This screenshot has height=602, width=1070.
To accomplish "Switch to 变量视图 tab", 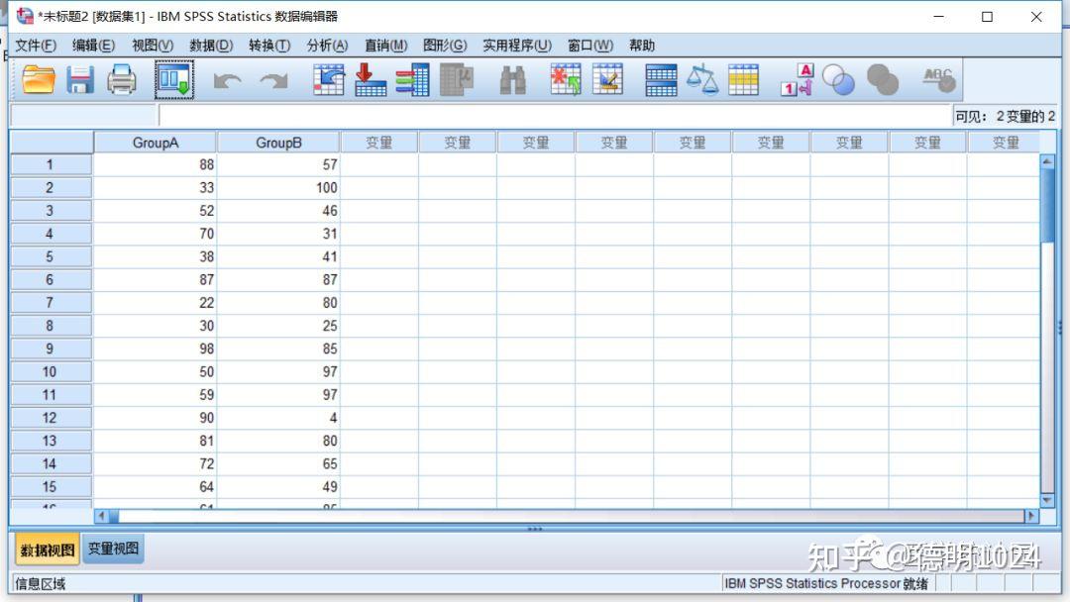I will tap(111, 548).
